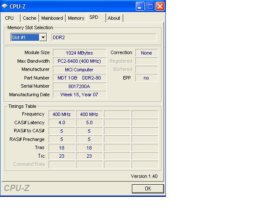Click the RAS# Precharge label
Image resolution: width=275 pixels, height=220 pixels.
(x=27, y=139)
